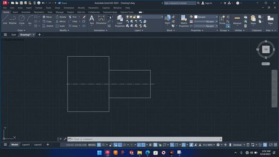Image resolution: width=279 pixels, height=157 pixels.
Task: Click the Customization wrench icon beside command line
Action: (65, 139)
